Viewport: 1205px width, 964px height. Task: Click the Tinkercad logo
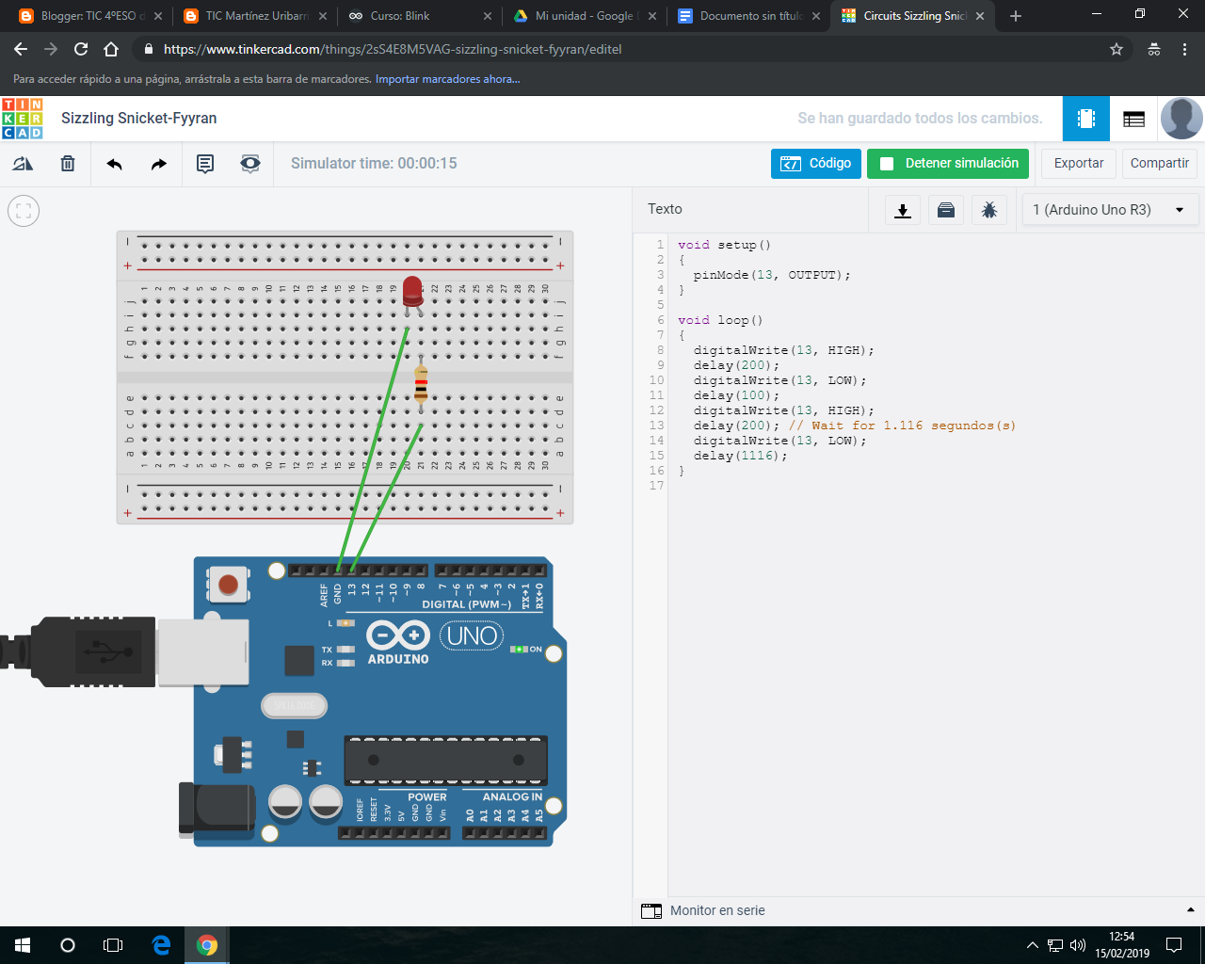click(x=23, y=119)
